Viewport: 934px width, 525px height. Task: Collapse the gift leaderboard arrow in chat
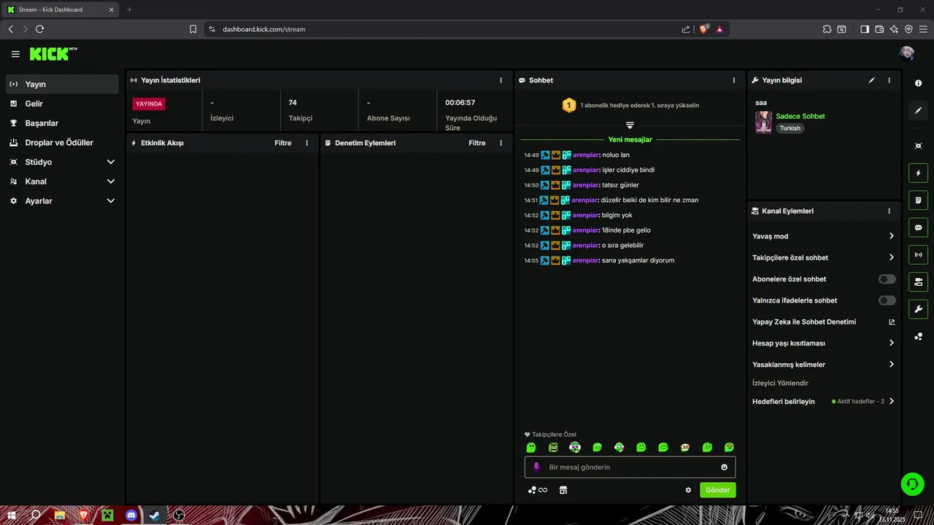630,125
